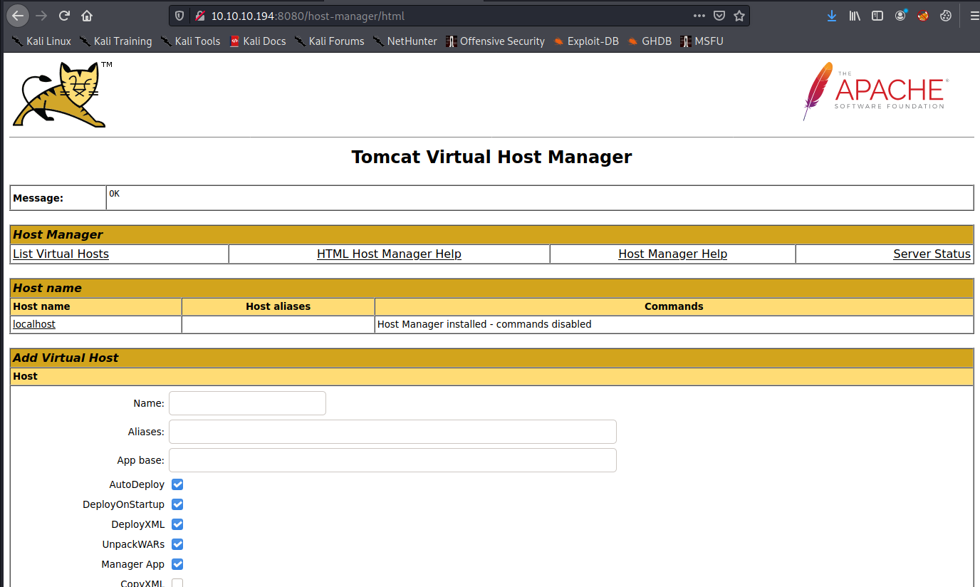The height and width of the screenshot is (587, 980).
Task: Click the Tomcat cat logo
Action: [62, 94]
